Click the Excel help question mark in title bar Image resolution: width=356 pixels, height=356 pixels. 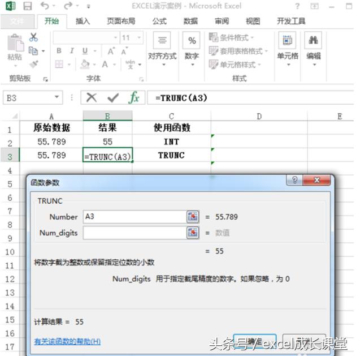pos(297,6)
